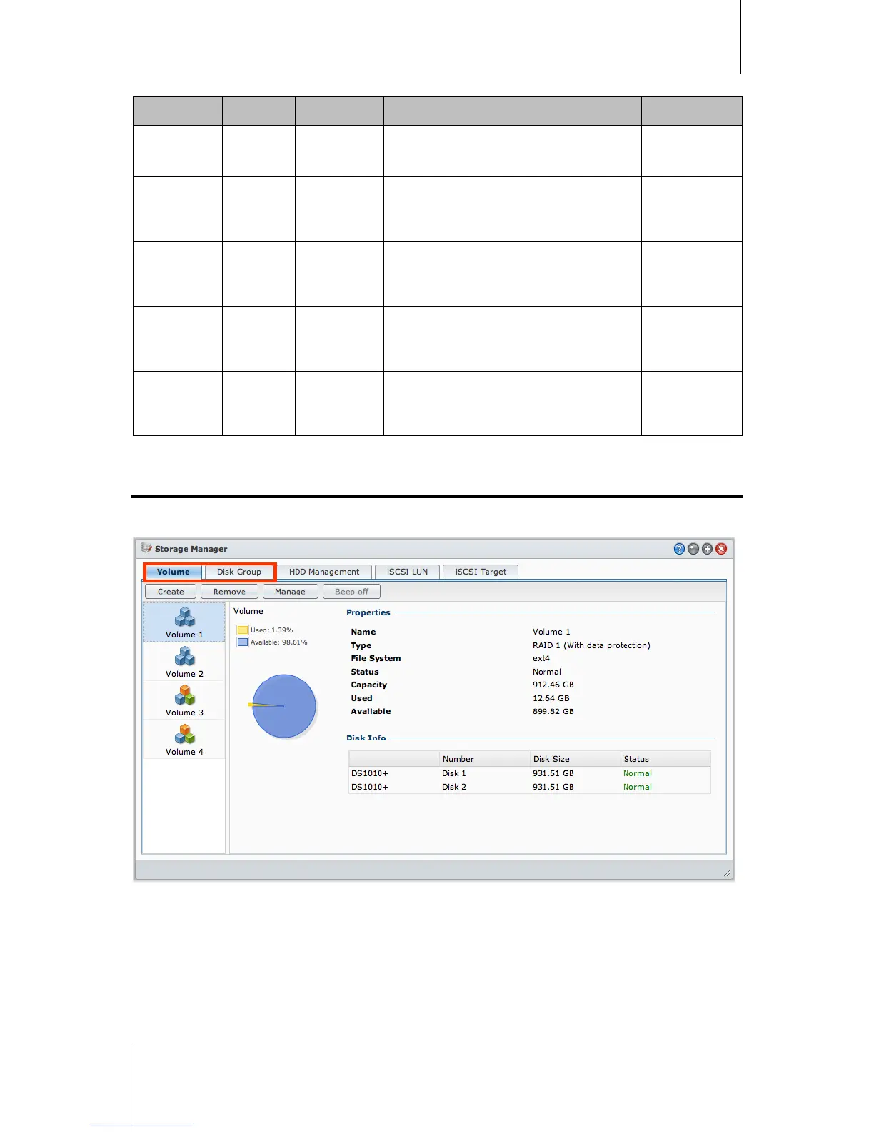Select the Volume 3 icon in sidebar
Screen dimensions: 874x1132
click(184, 695)
